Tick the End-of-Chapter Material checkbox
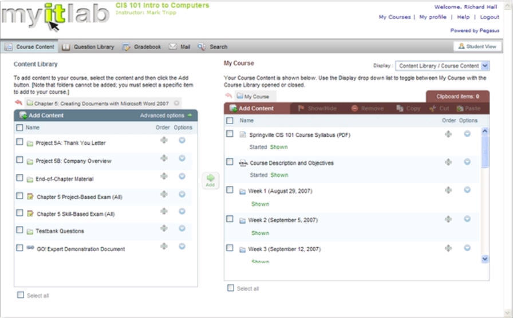 [x=19, y=178]
